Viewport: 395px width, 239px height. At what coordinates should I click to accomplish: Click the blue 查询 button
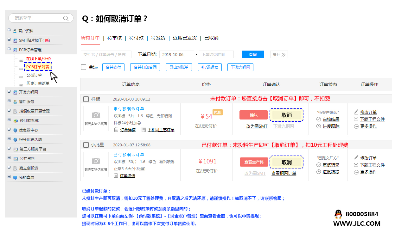pyautogui.click(x=252, y=54)
